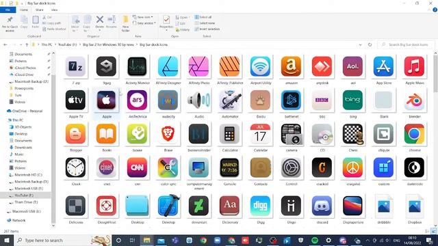Click the Windows Start button
The height and width of the screenshot is (246, 438).
[x=7, y=240]
